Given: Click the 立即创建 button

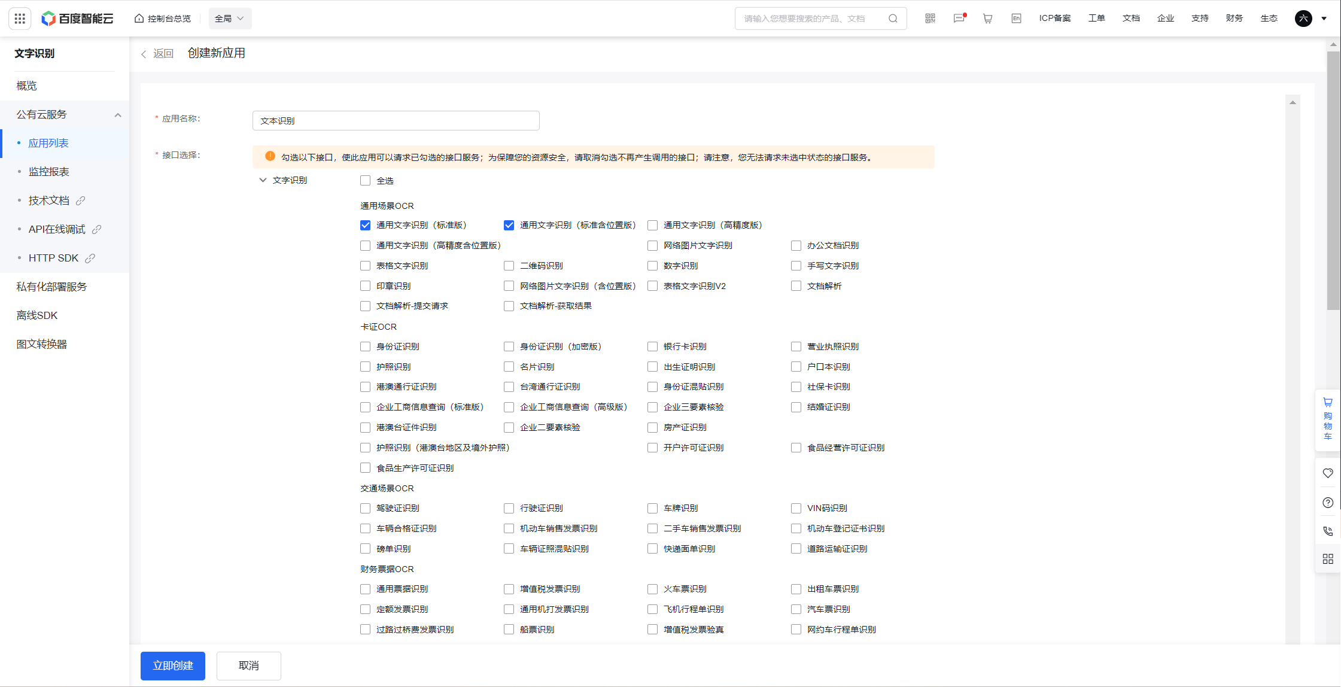Looking at the screenshot, I should [173, 665].
